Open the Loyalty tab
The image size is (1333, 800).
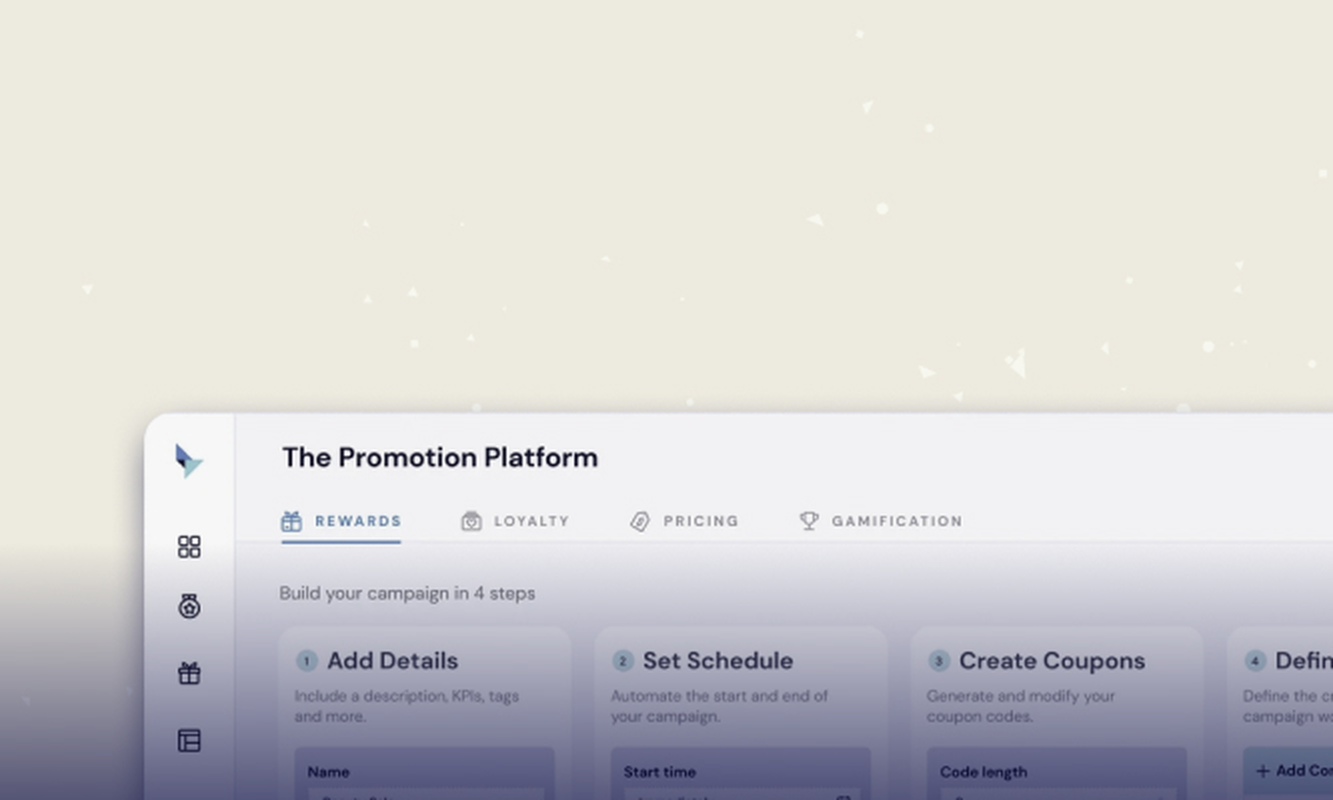click(532, 521)
